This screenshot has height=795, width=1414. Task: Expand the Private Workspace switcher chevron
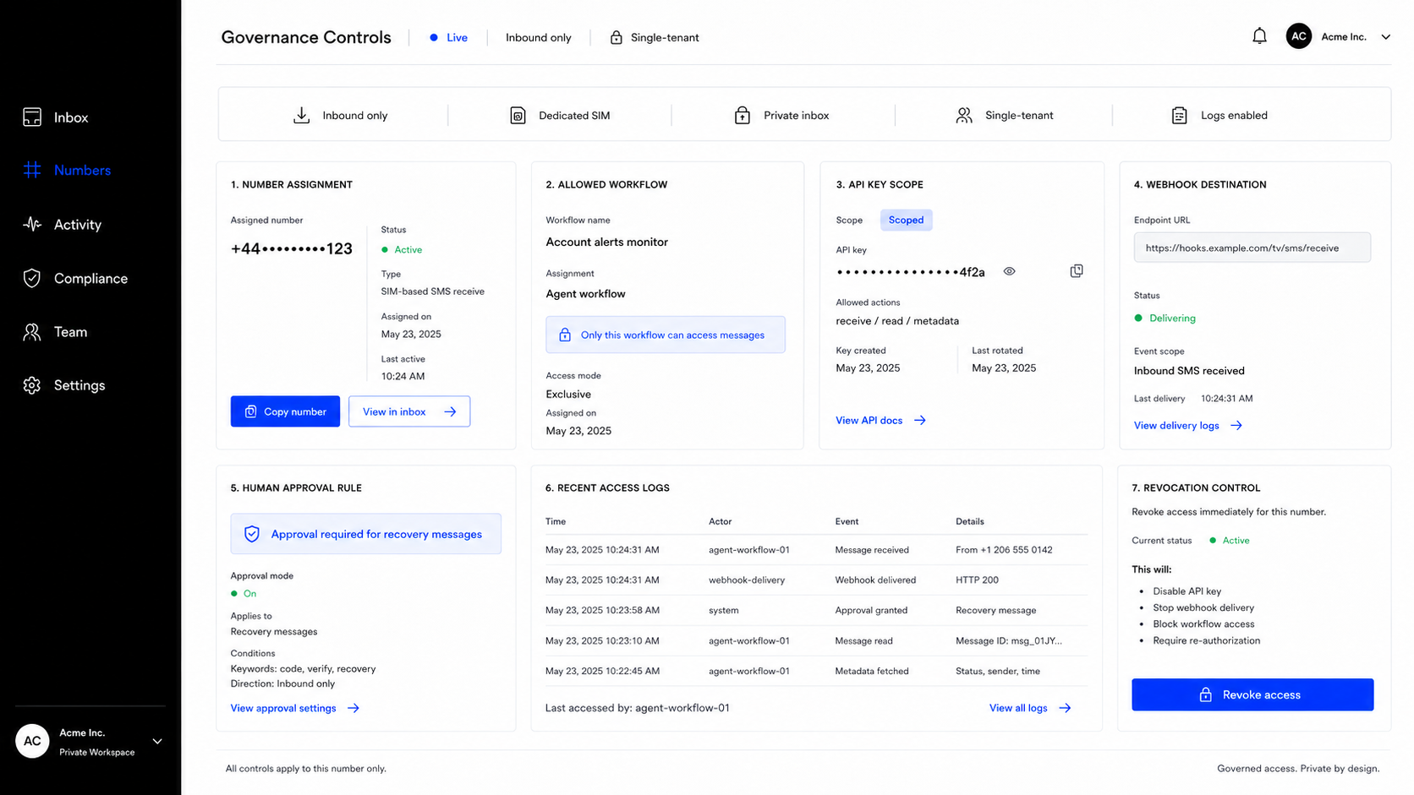coord(157,741)
